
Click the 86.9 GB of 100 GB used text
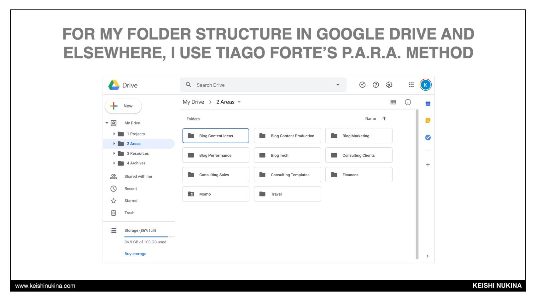click(x=145, y=242)
